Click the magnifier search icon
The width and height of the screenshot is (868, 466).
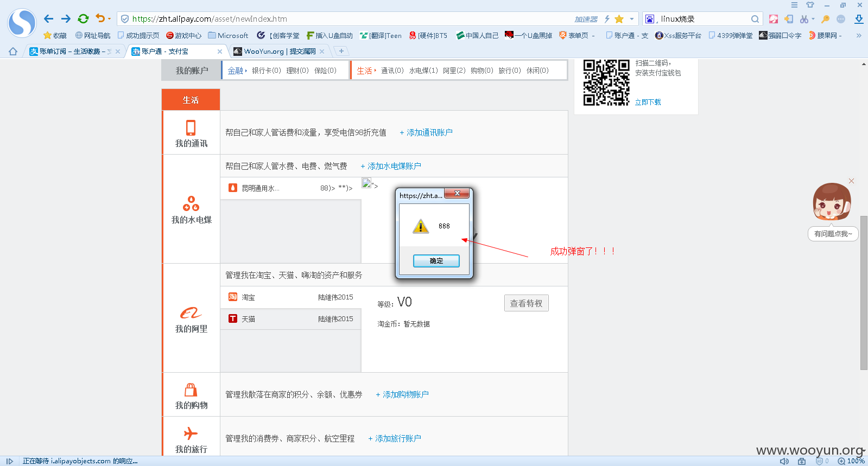(x=755, y=19)
